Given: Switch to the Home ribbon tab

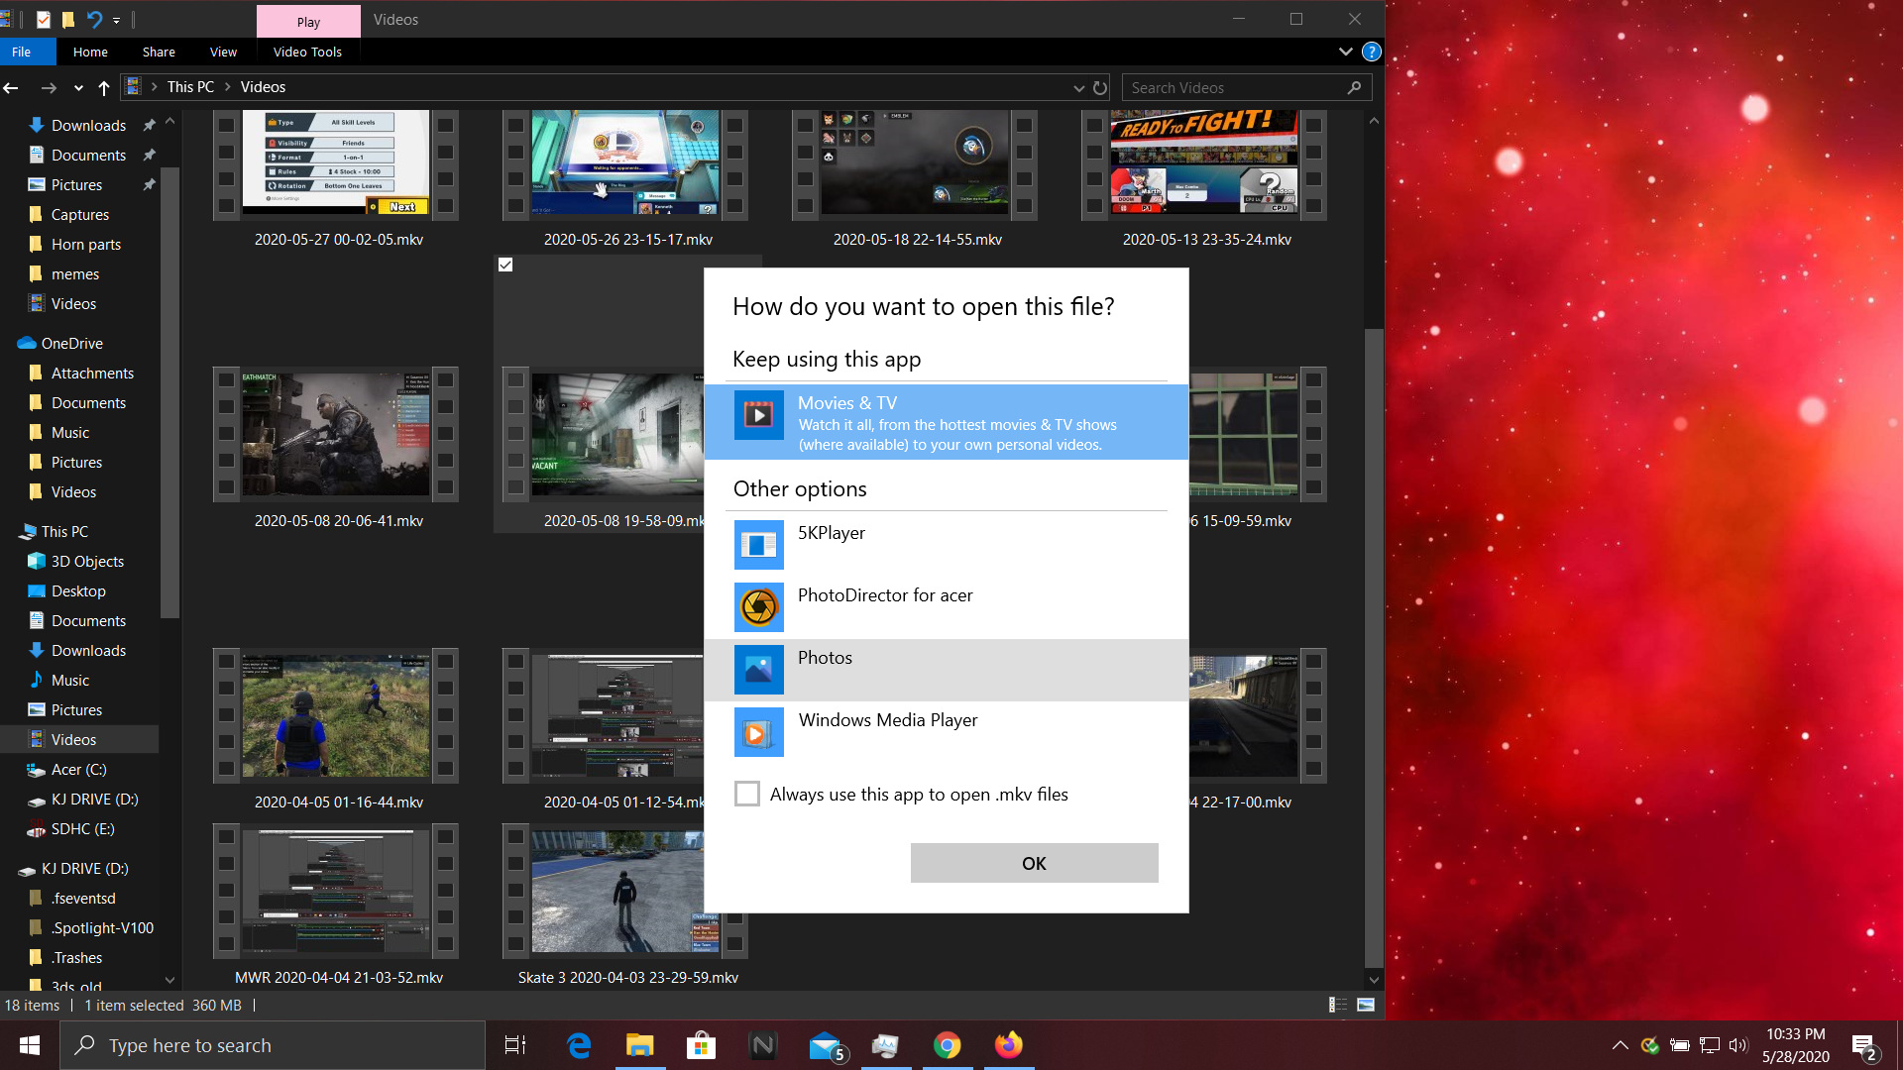Looking at the screenshot, I should 90,52.
